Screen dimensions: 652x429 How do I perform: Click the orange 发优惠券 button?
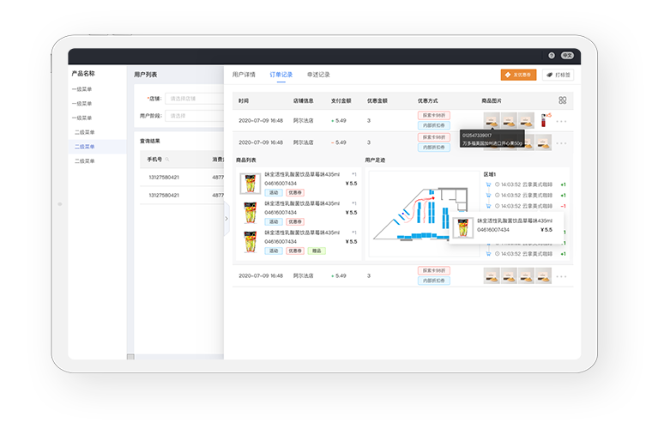519,75
